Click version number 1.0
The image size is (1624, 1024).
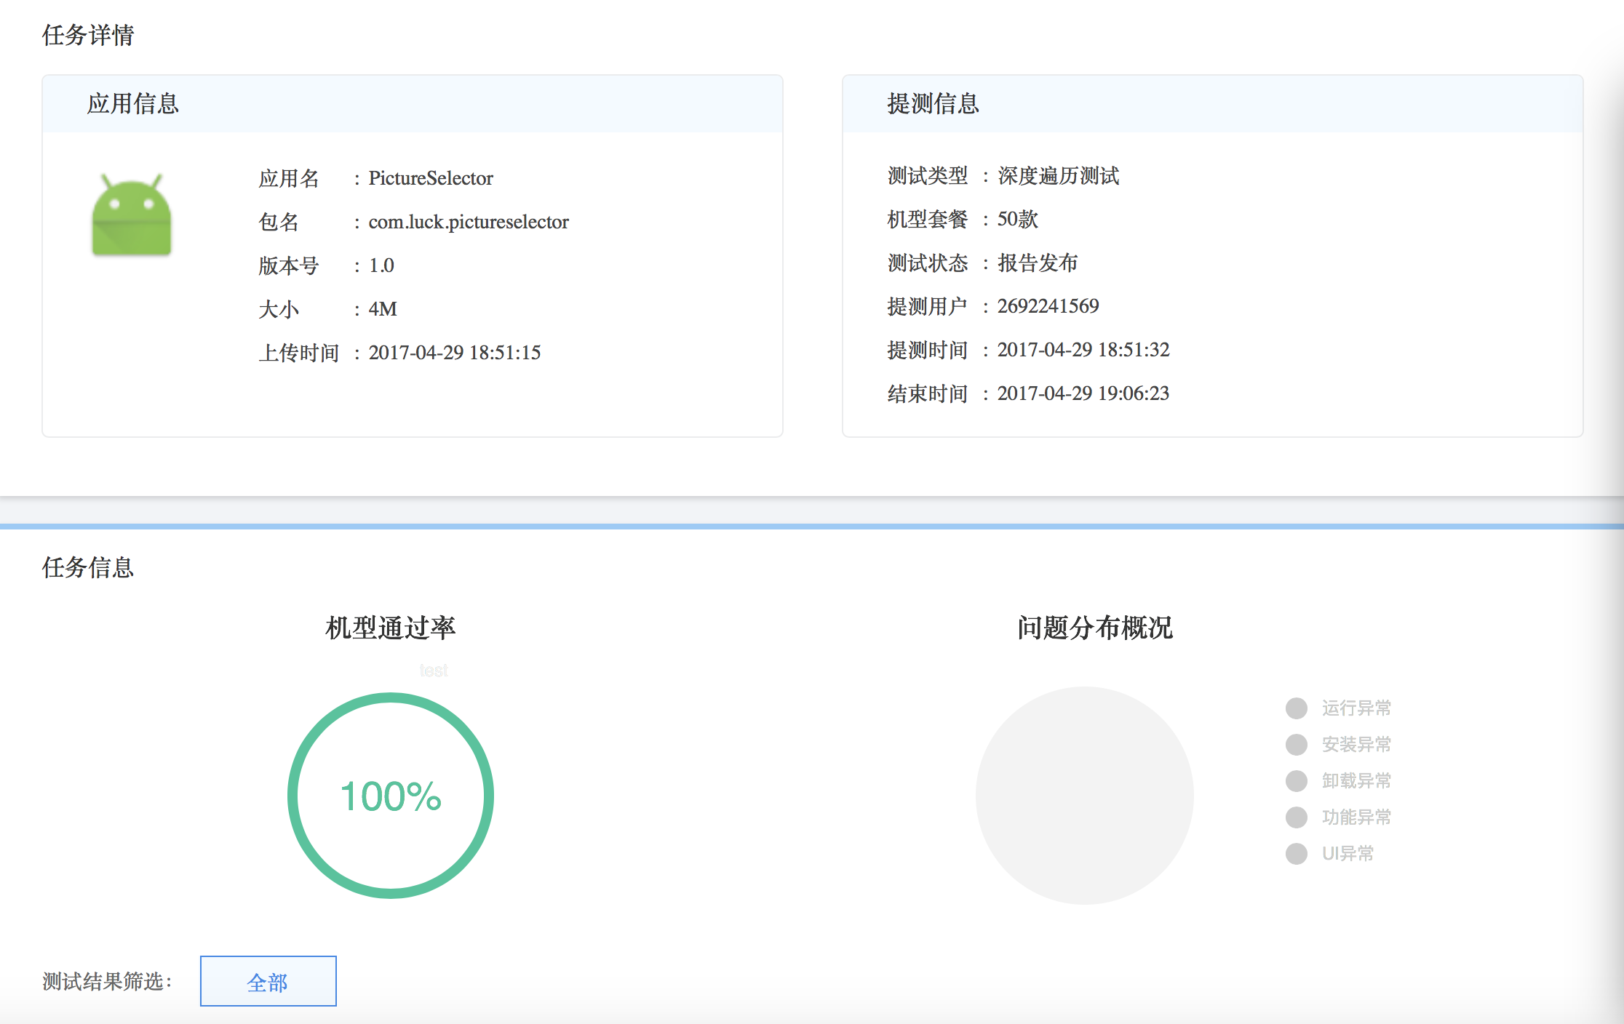point(381,265)
